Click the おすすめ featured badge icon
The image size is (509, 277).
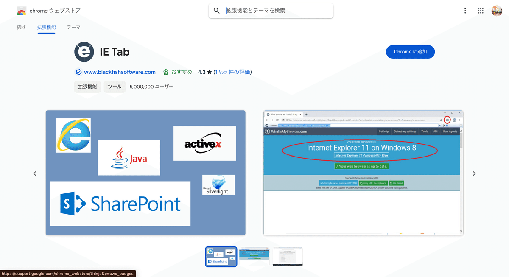[x=166, y=72]
